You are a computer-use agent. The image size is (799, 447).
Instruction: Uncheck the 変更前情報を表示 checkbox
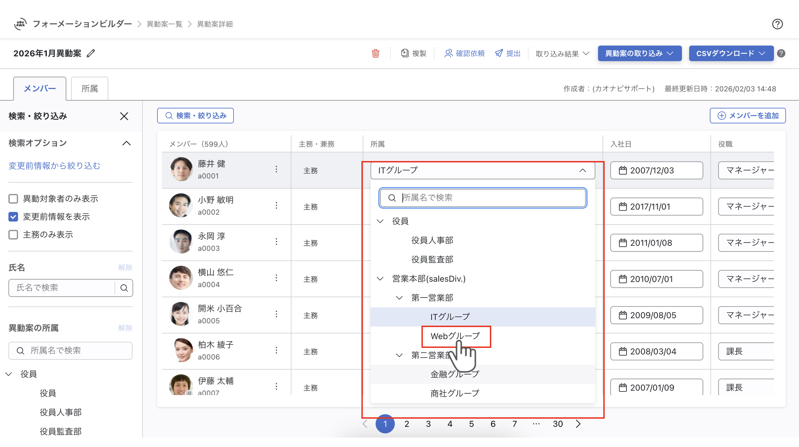(x=13, y=217)
